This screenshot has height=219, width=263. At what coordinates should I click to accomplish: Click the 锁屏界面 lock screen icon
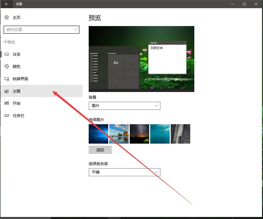[6, 79]
